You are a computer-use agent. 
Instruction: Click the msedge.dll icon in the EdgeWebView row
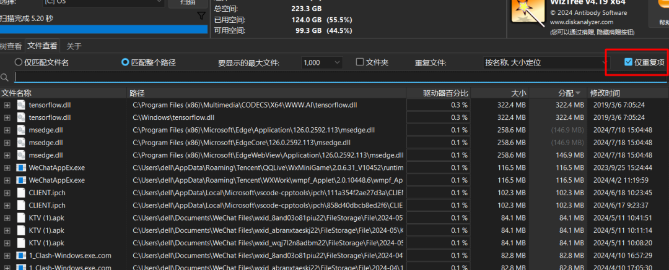click(x=21, y=155)
